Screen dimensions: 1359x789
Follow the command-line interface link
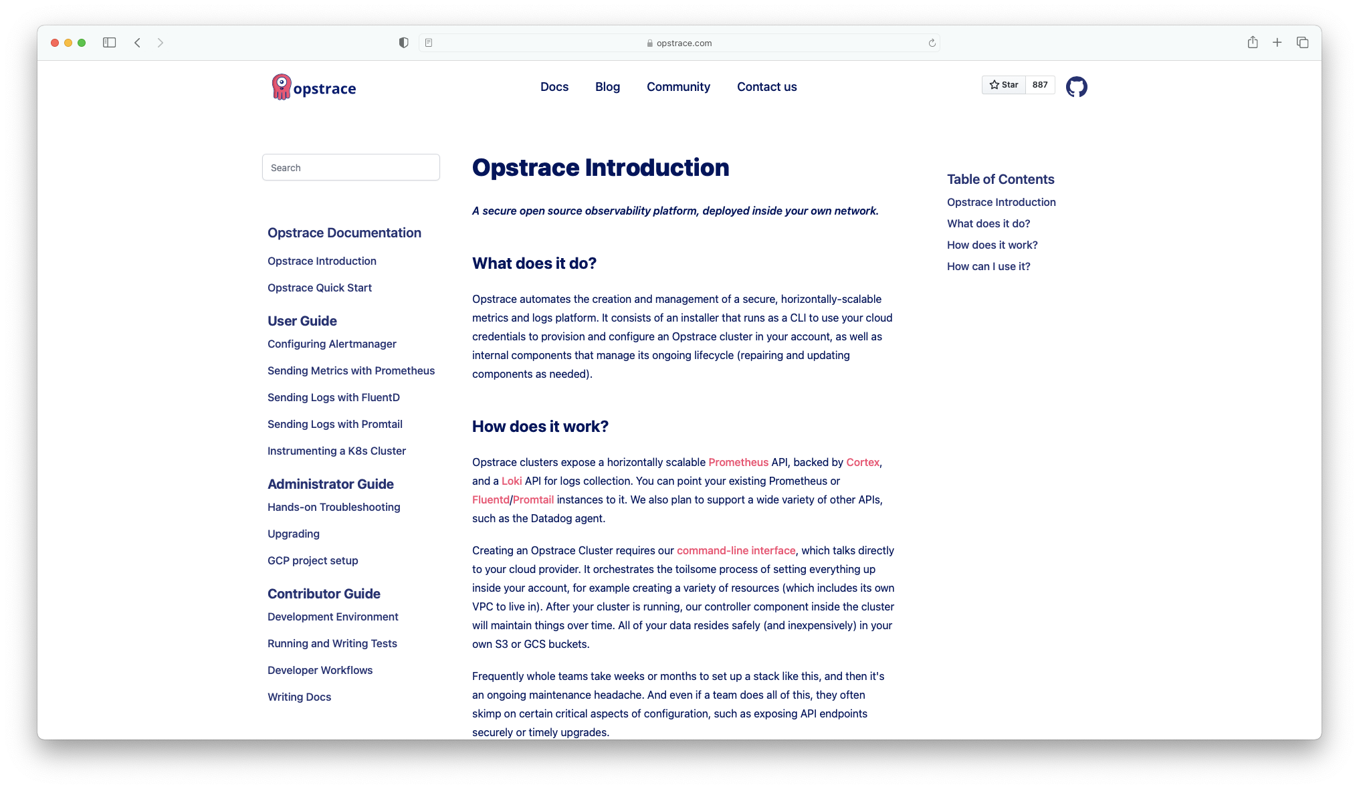tap(736, 551)
